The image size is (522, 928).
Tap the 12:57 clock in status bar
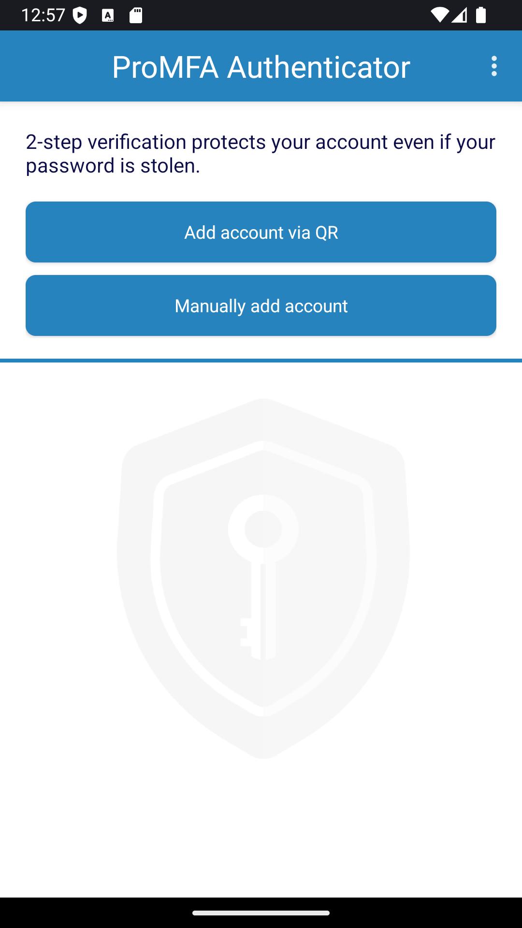click(43, 15)
